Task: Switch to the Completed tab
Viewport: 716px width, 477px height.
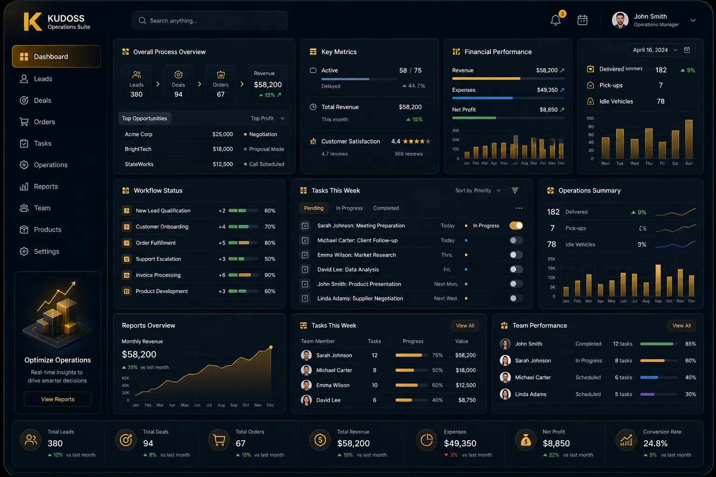Action: click(x=386, y=208)
